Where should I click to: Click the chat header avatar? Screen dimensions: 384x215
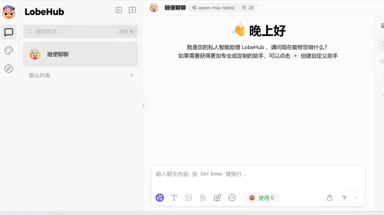click(154, 7)
